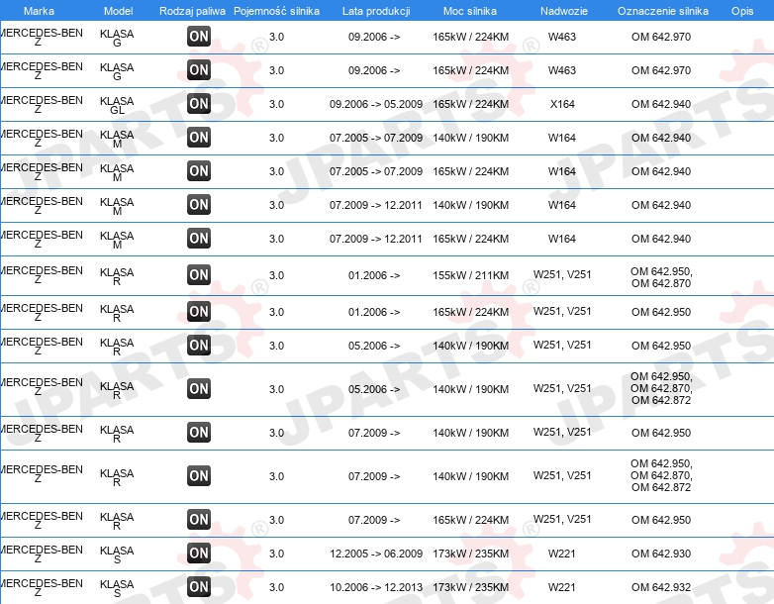Select OM 642.950, OM 642.870 cell in 211KM row
This screenshot has height=604, width=774.
coord(661,277)
